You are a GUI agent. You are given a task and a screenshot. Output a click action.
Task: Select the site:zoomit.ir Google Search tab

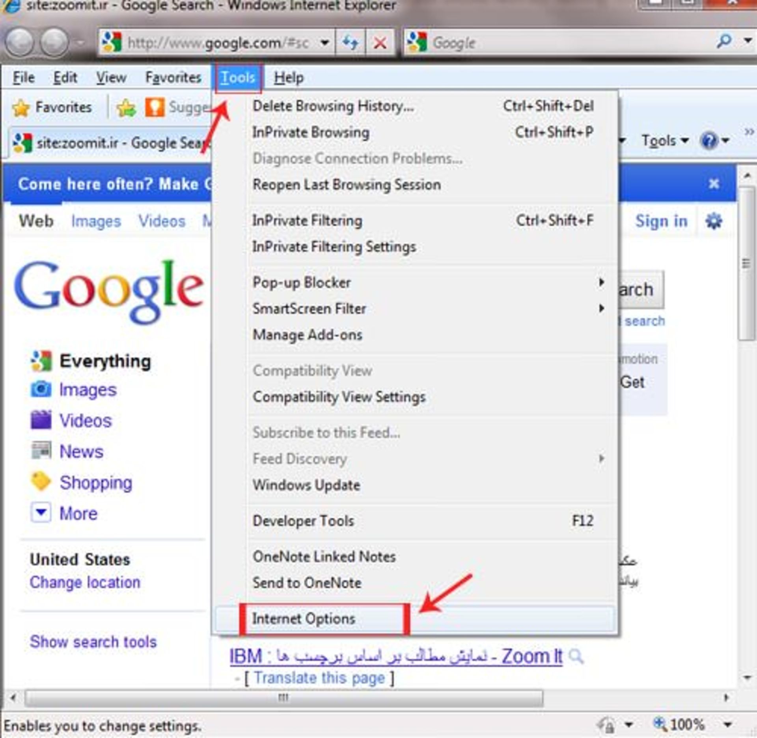111,143
